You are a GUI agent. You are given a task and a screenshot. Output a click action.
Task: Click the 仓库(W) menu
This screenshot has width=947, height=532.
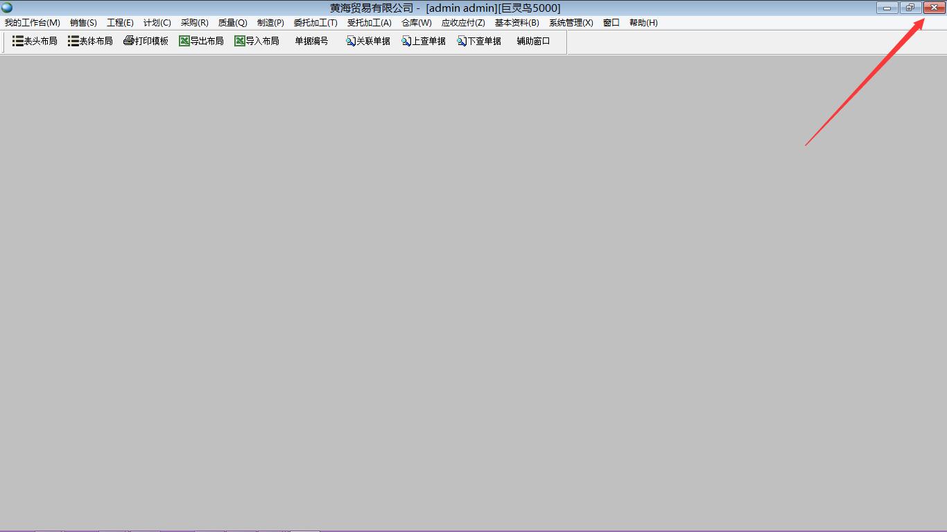416,23
